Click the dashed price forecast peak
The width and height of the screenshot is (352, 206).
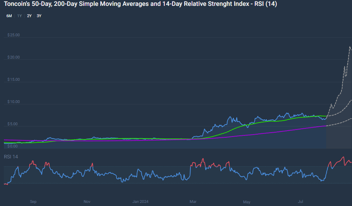[x=350, y=47]
